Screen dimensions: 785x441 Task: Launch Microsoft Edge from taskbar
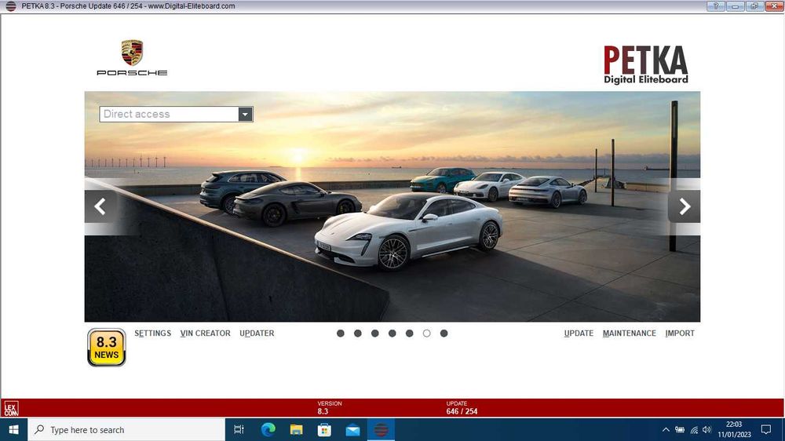268,429
